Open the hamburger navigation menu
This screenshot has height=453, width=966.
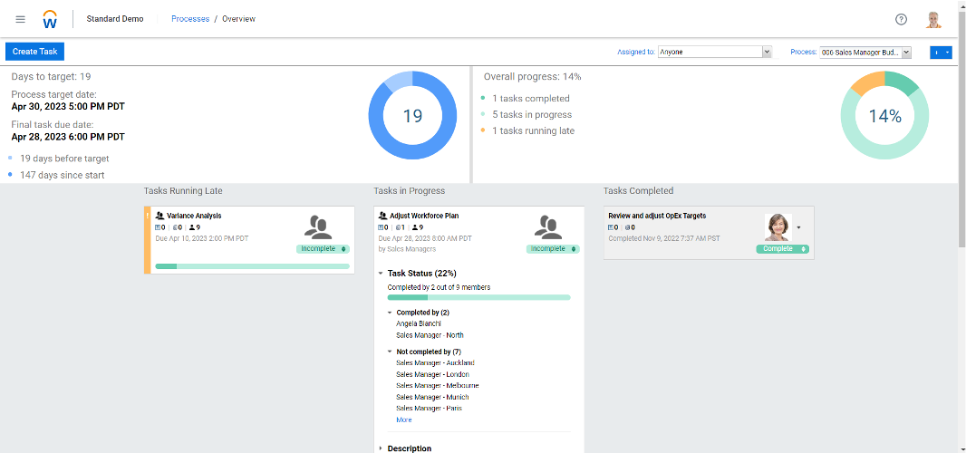pyautogui.click(x=20, y=19)
